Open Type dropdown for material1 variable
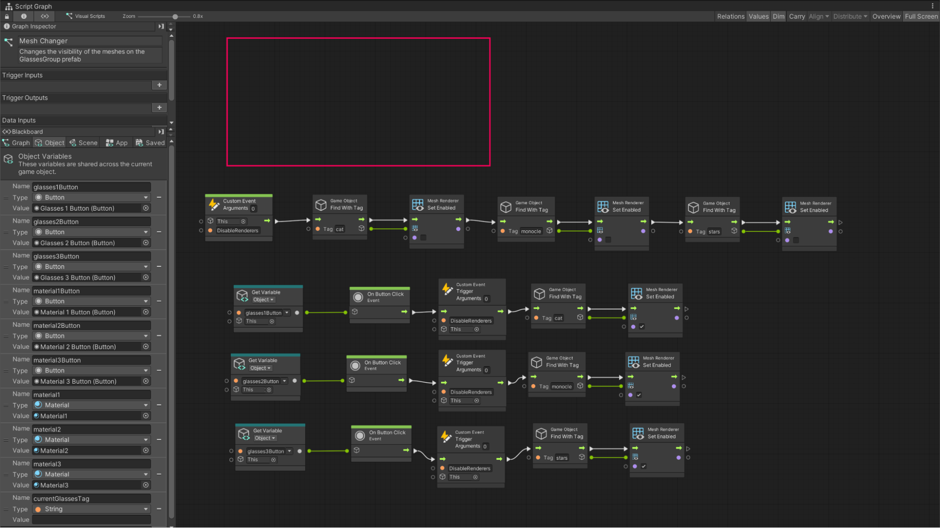940x528 pixels. 91,405
